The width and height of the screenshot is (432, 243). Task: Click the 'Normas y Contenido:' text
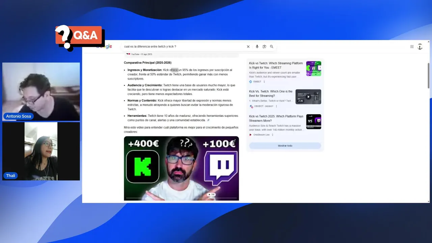click(142, 101)
